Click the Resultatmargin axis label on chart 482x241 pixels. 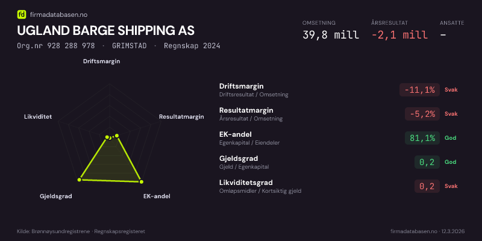(181, 116)
